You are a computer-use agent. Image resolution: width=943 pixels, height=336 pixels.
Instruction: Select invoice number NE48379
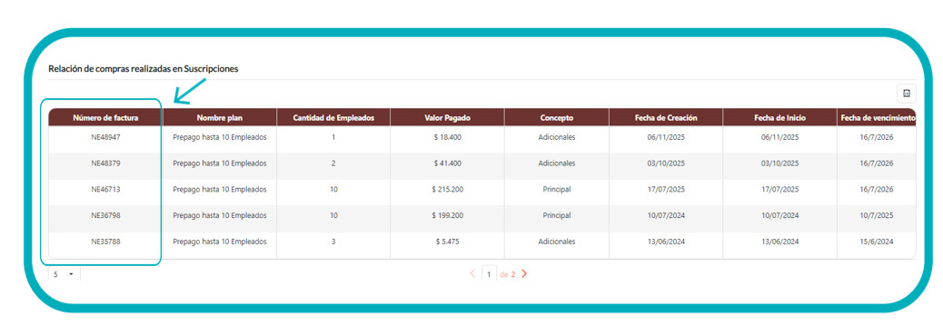coord(106,163)
